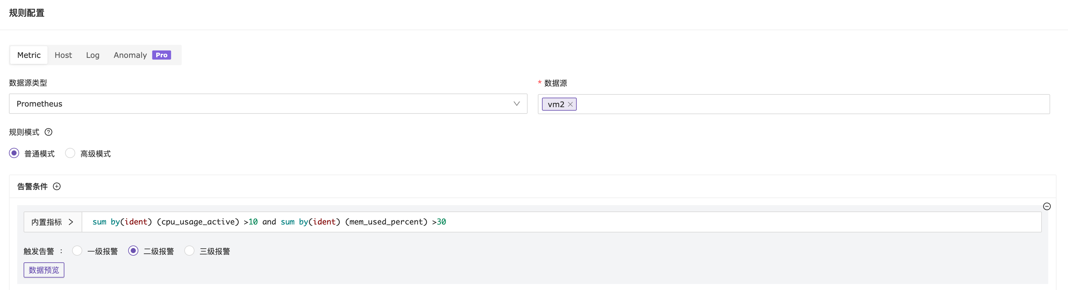
Task: Click cpu_usage_active in the query expression
Action: (198, 222)
